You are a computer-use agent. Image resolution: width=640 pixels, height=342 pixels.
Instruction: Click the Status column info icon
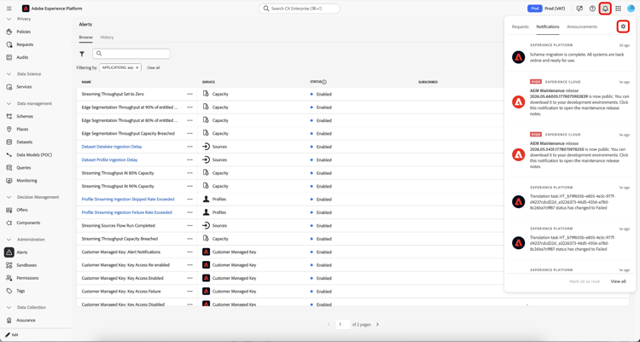324,82
